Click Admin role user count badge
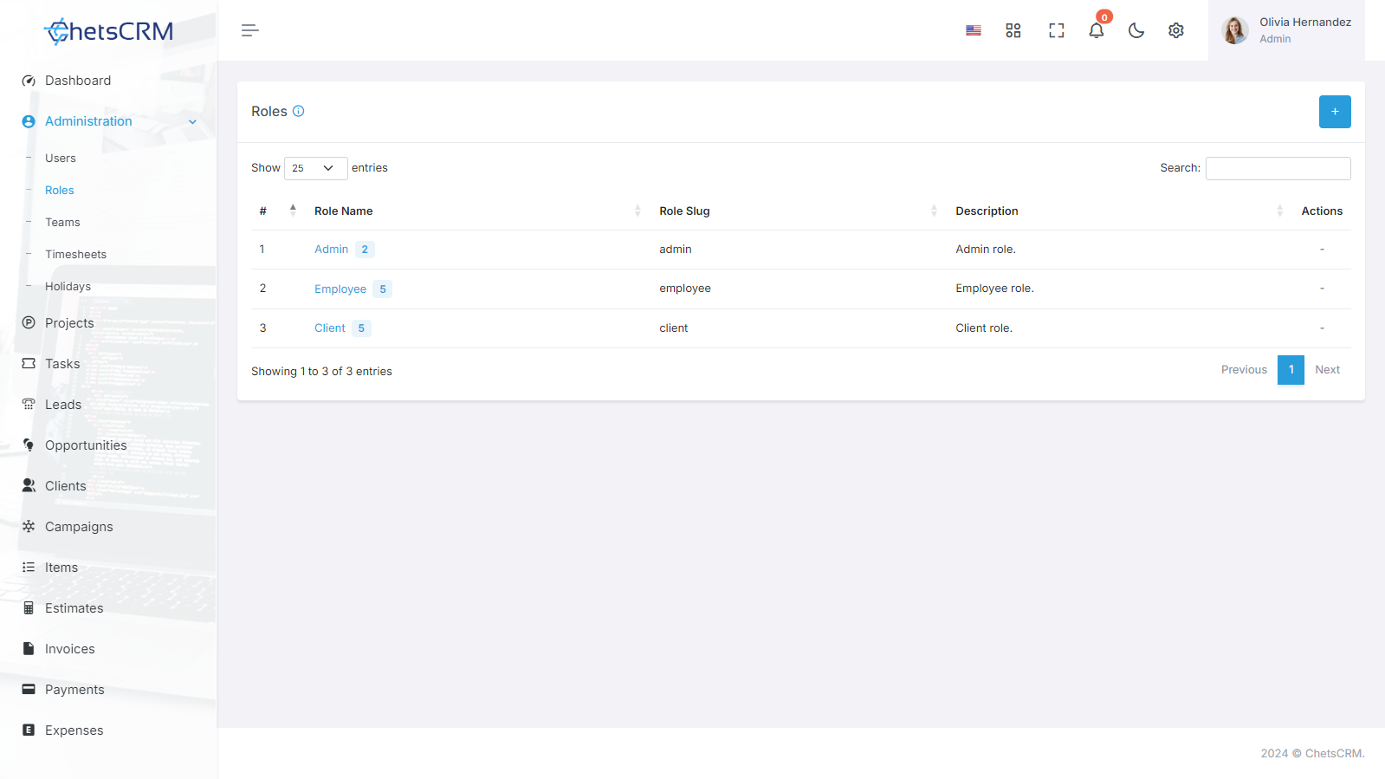The height and width of the screenshot is (779, 1385). [x=365, y=250]
